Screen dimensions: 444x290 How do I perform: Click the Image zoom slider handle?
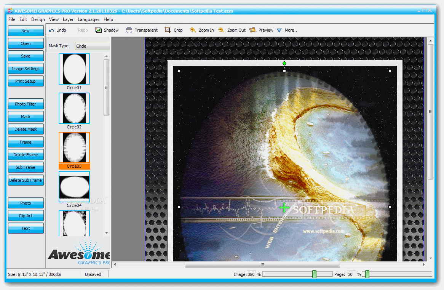[314, 274]
